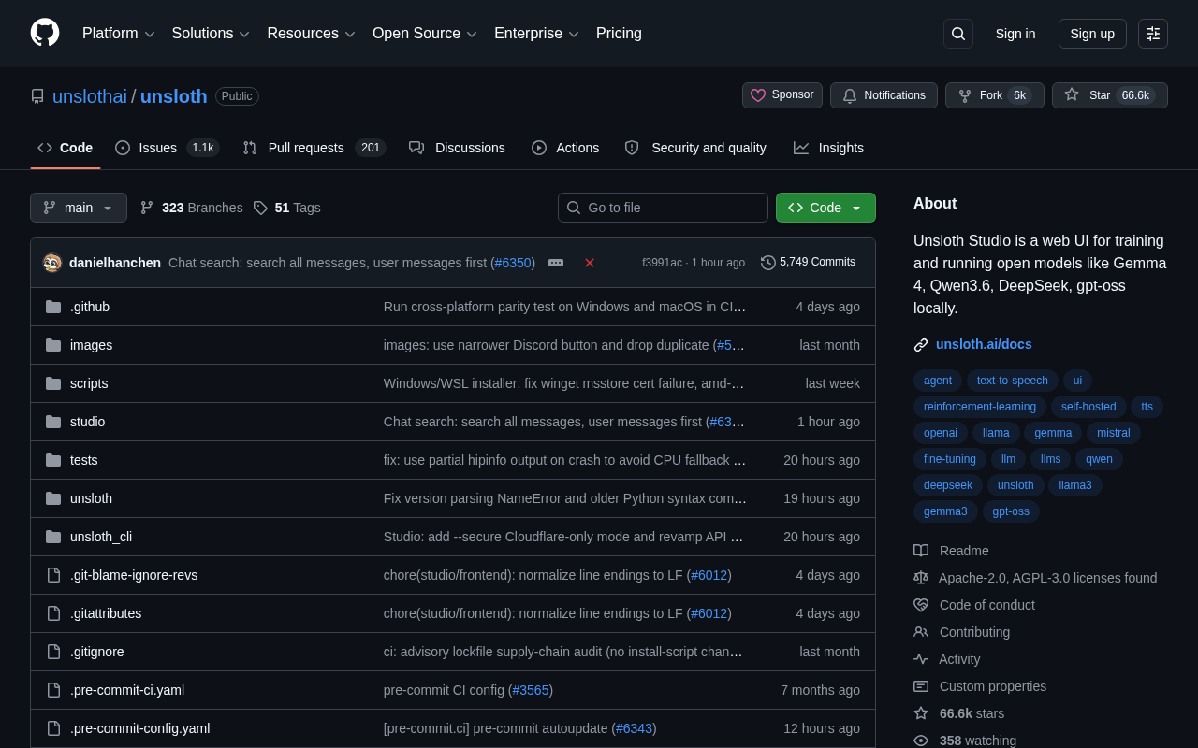Open .pre-commit-config.yaml file
The height and width of the screenshot is (748, 1198).
140,728
